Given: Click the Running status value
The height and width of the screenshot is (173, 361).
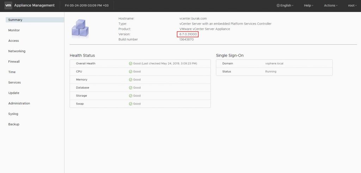Looking at the screenshot, I should (271, 71).
